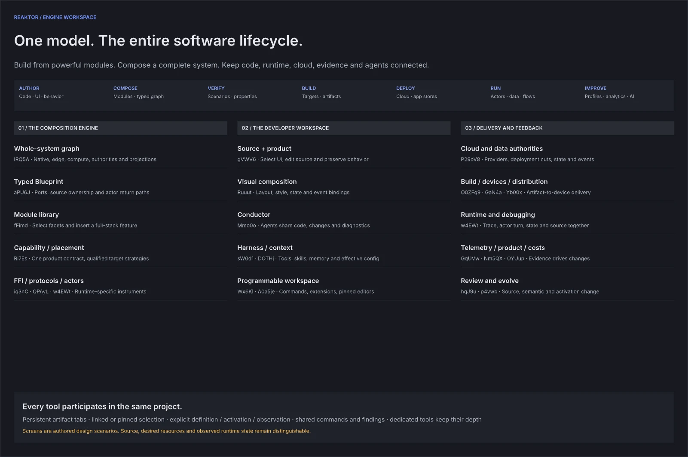This screenshot has width=688, height=457.
Task: Click 'Actors · data · flows' under RUN
Action: 513,97
